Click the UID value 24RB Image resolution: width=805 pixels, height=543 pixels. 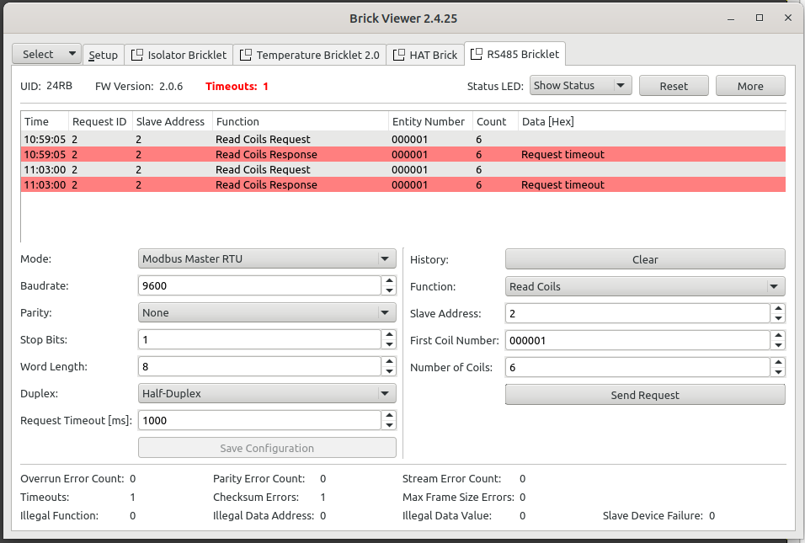coord(59,86)
